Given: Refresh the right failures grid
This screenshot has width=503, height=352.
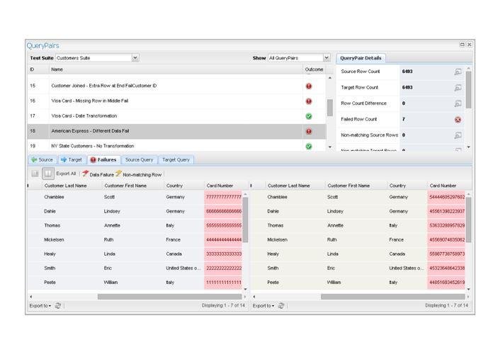Looking at the screenshot, I should 281,306.
